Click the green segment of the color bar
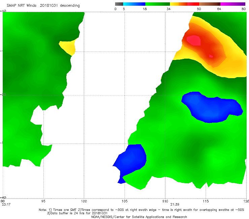The image size is (249, 219). pyautogui.click(x=157, y=4)
